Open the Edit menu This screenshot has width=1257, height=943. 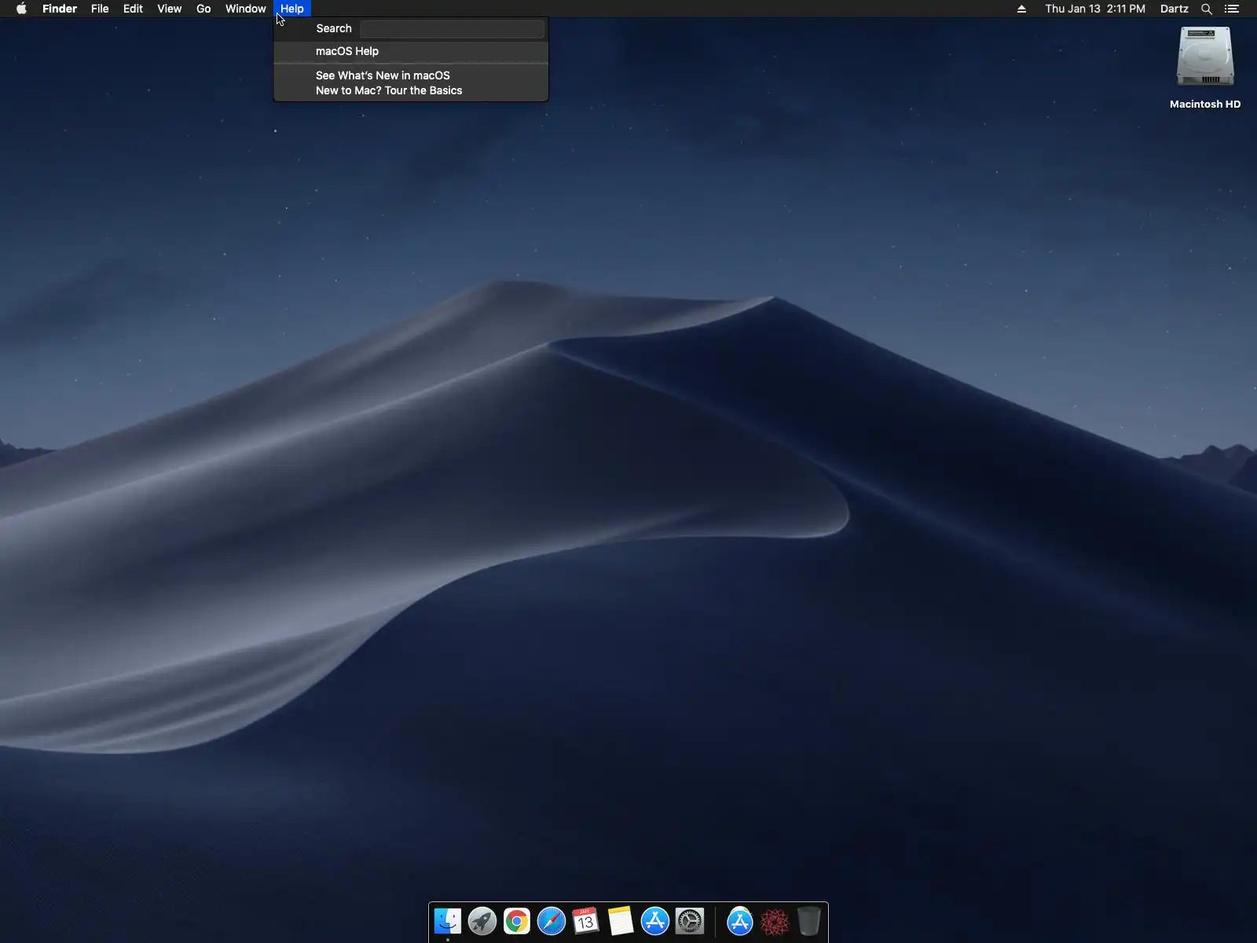click(x=133, y=9)
